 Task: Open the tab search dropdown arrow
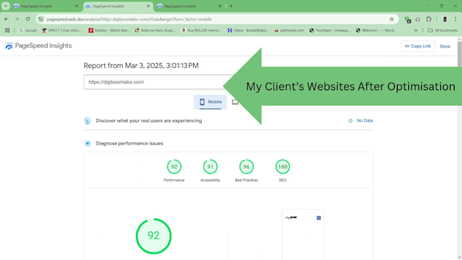(x=5, y=6)
